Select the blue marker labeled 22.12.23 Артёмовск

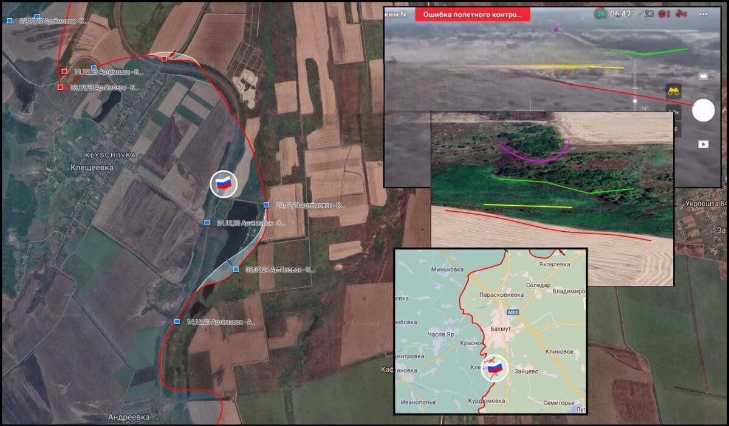(x=9, y=21)
